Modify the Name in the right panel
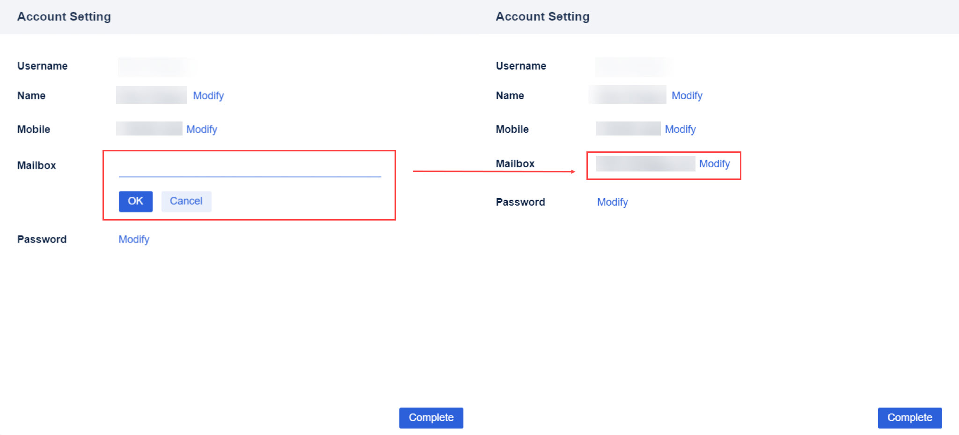The height and width of the screenshot is (435, 959). (x=687, y=95)
